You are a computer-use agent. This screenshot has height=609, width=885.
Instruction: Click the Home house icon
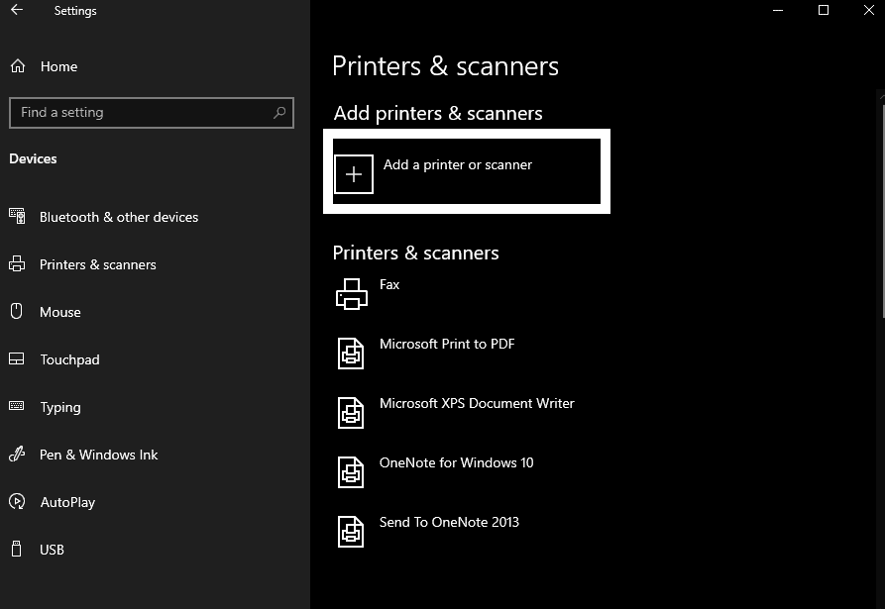click(x=18, y=66)
